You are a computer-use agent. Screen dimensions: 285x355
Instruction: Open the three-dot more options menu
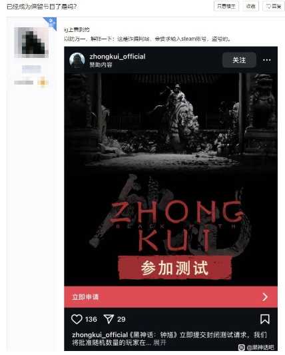(x=266, y=60)
